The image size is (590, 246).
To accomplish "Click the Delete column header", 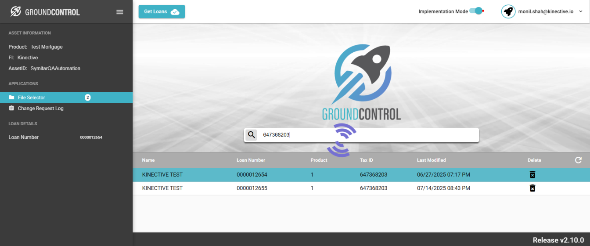I will tap(534, 160).
